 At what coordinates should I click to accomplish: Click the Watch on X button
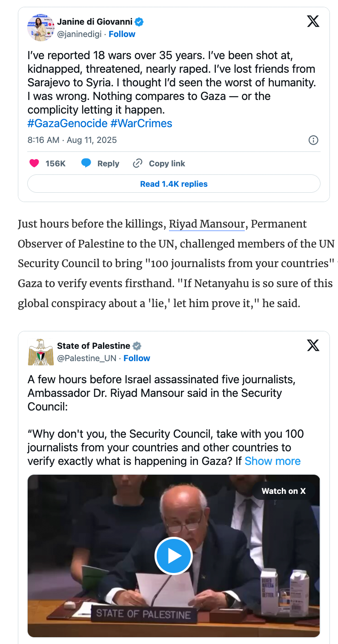click(x=284, y=491)
